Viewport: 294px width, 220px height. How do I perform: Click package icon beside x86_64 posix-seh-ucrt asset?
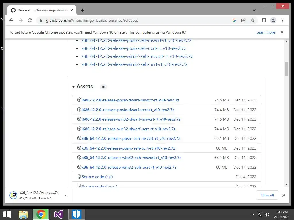79,148
